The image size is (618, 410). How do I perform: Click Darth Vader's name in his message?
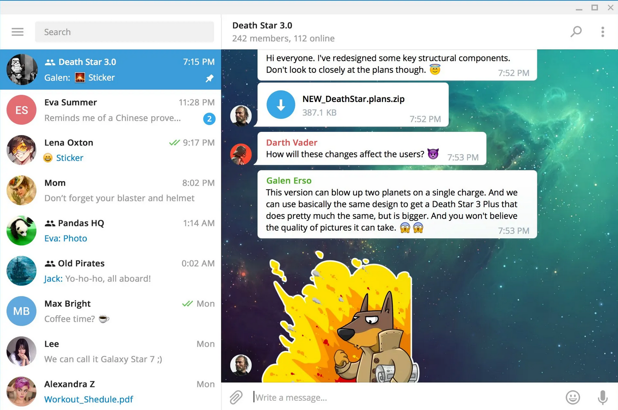click(x=292, y=142)
